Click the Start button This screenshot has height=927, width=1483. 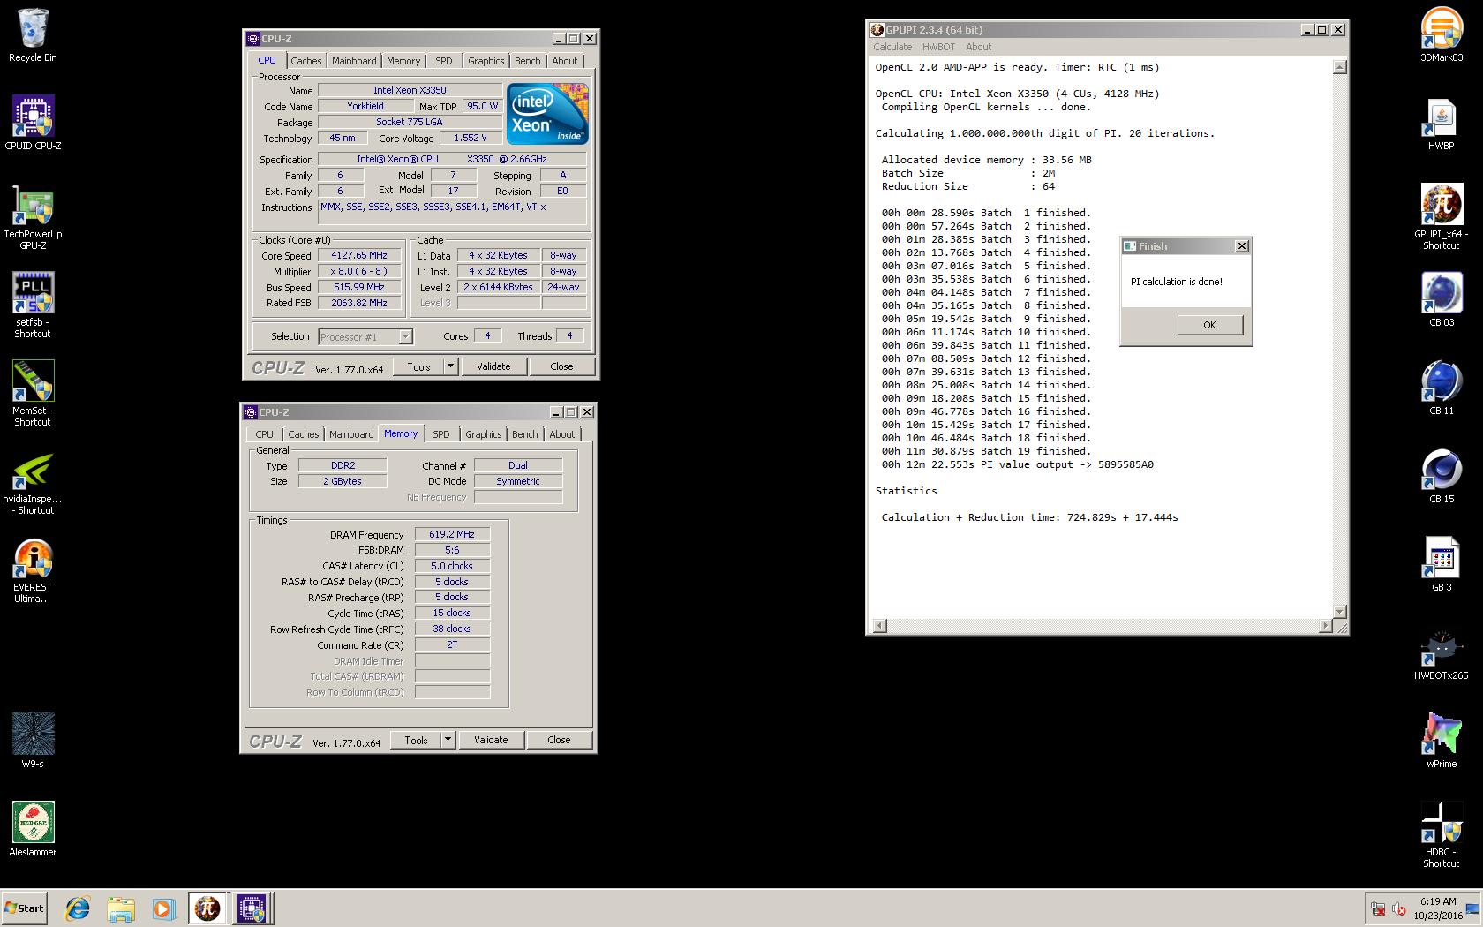25,908
